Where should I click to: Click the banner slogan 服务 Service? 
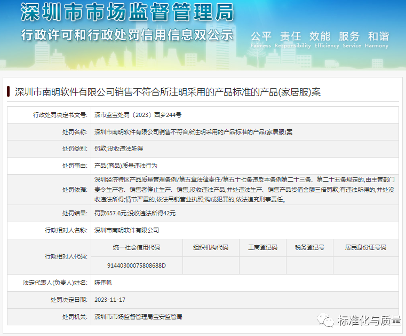[352, 40]
